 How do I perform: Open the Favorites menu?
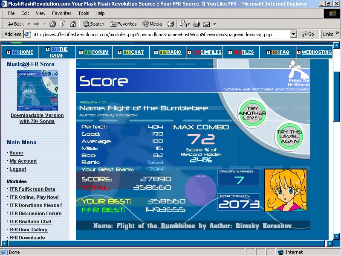pyautogui.click(x=61, y=13)
